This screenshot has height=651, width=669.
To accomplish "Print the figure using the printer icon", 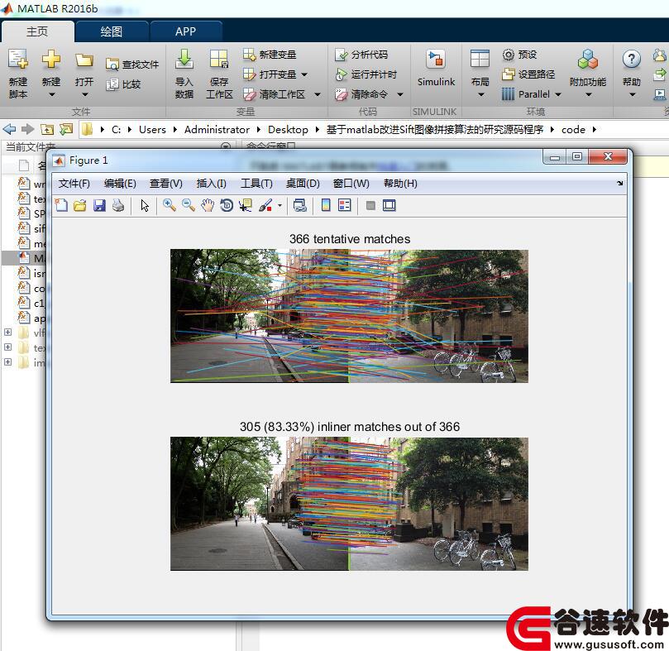I will coord(118,205).
